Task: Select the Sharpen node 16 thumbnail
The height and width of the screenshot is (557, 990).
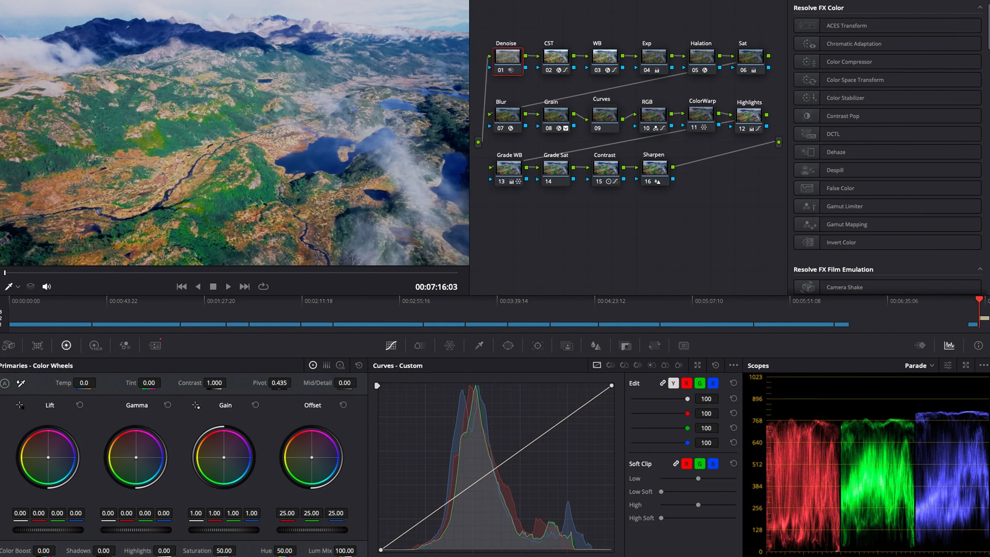Action: tap(655, 168)
